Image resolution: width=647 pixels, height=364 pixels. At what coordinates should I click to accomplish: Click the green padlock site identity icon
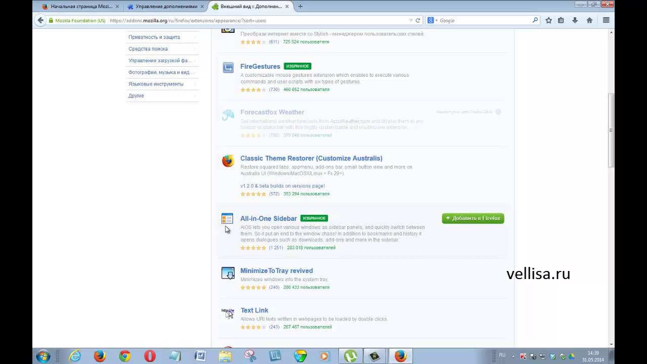tap(51, 21)
